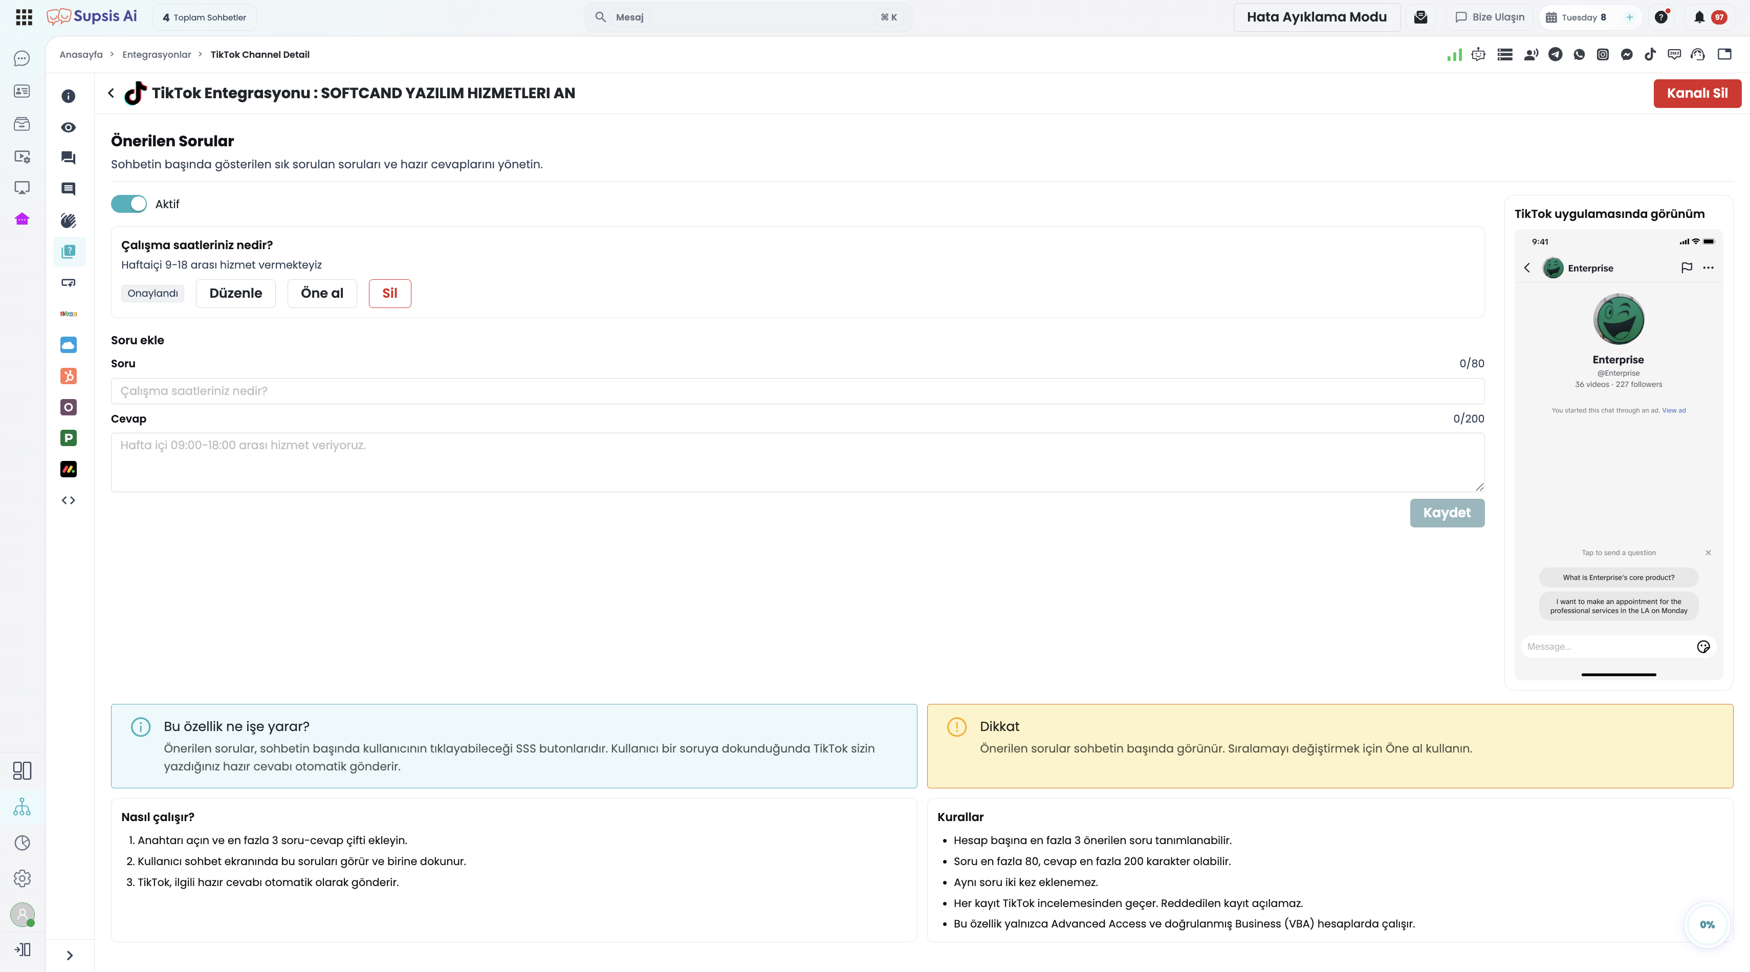Click the plus button next to Tuesday 8
Image resolution: width=1750 pixels, height=972 pixels.
[1629, 17]
